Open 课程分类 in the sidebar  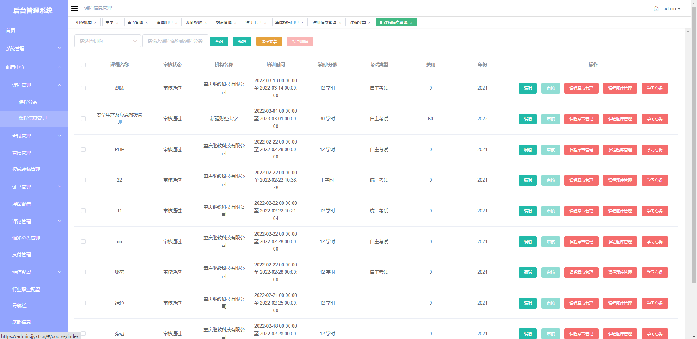click(x=34, y=102)
